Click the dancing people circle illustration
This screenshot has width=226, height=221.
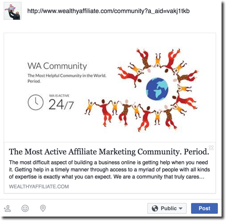click(142, 90)
